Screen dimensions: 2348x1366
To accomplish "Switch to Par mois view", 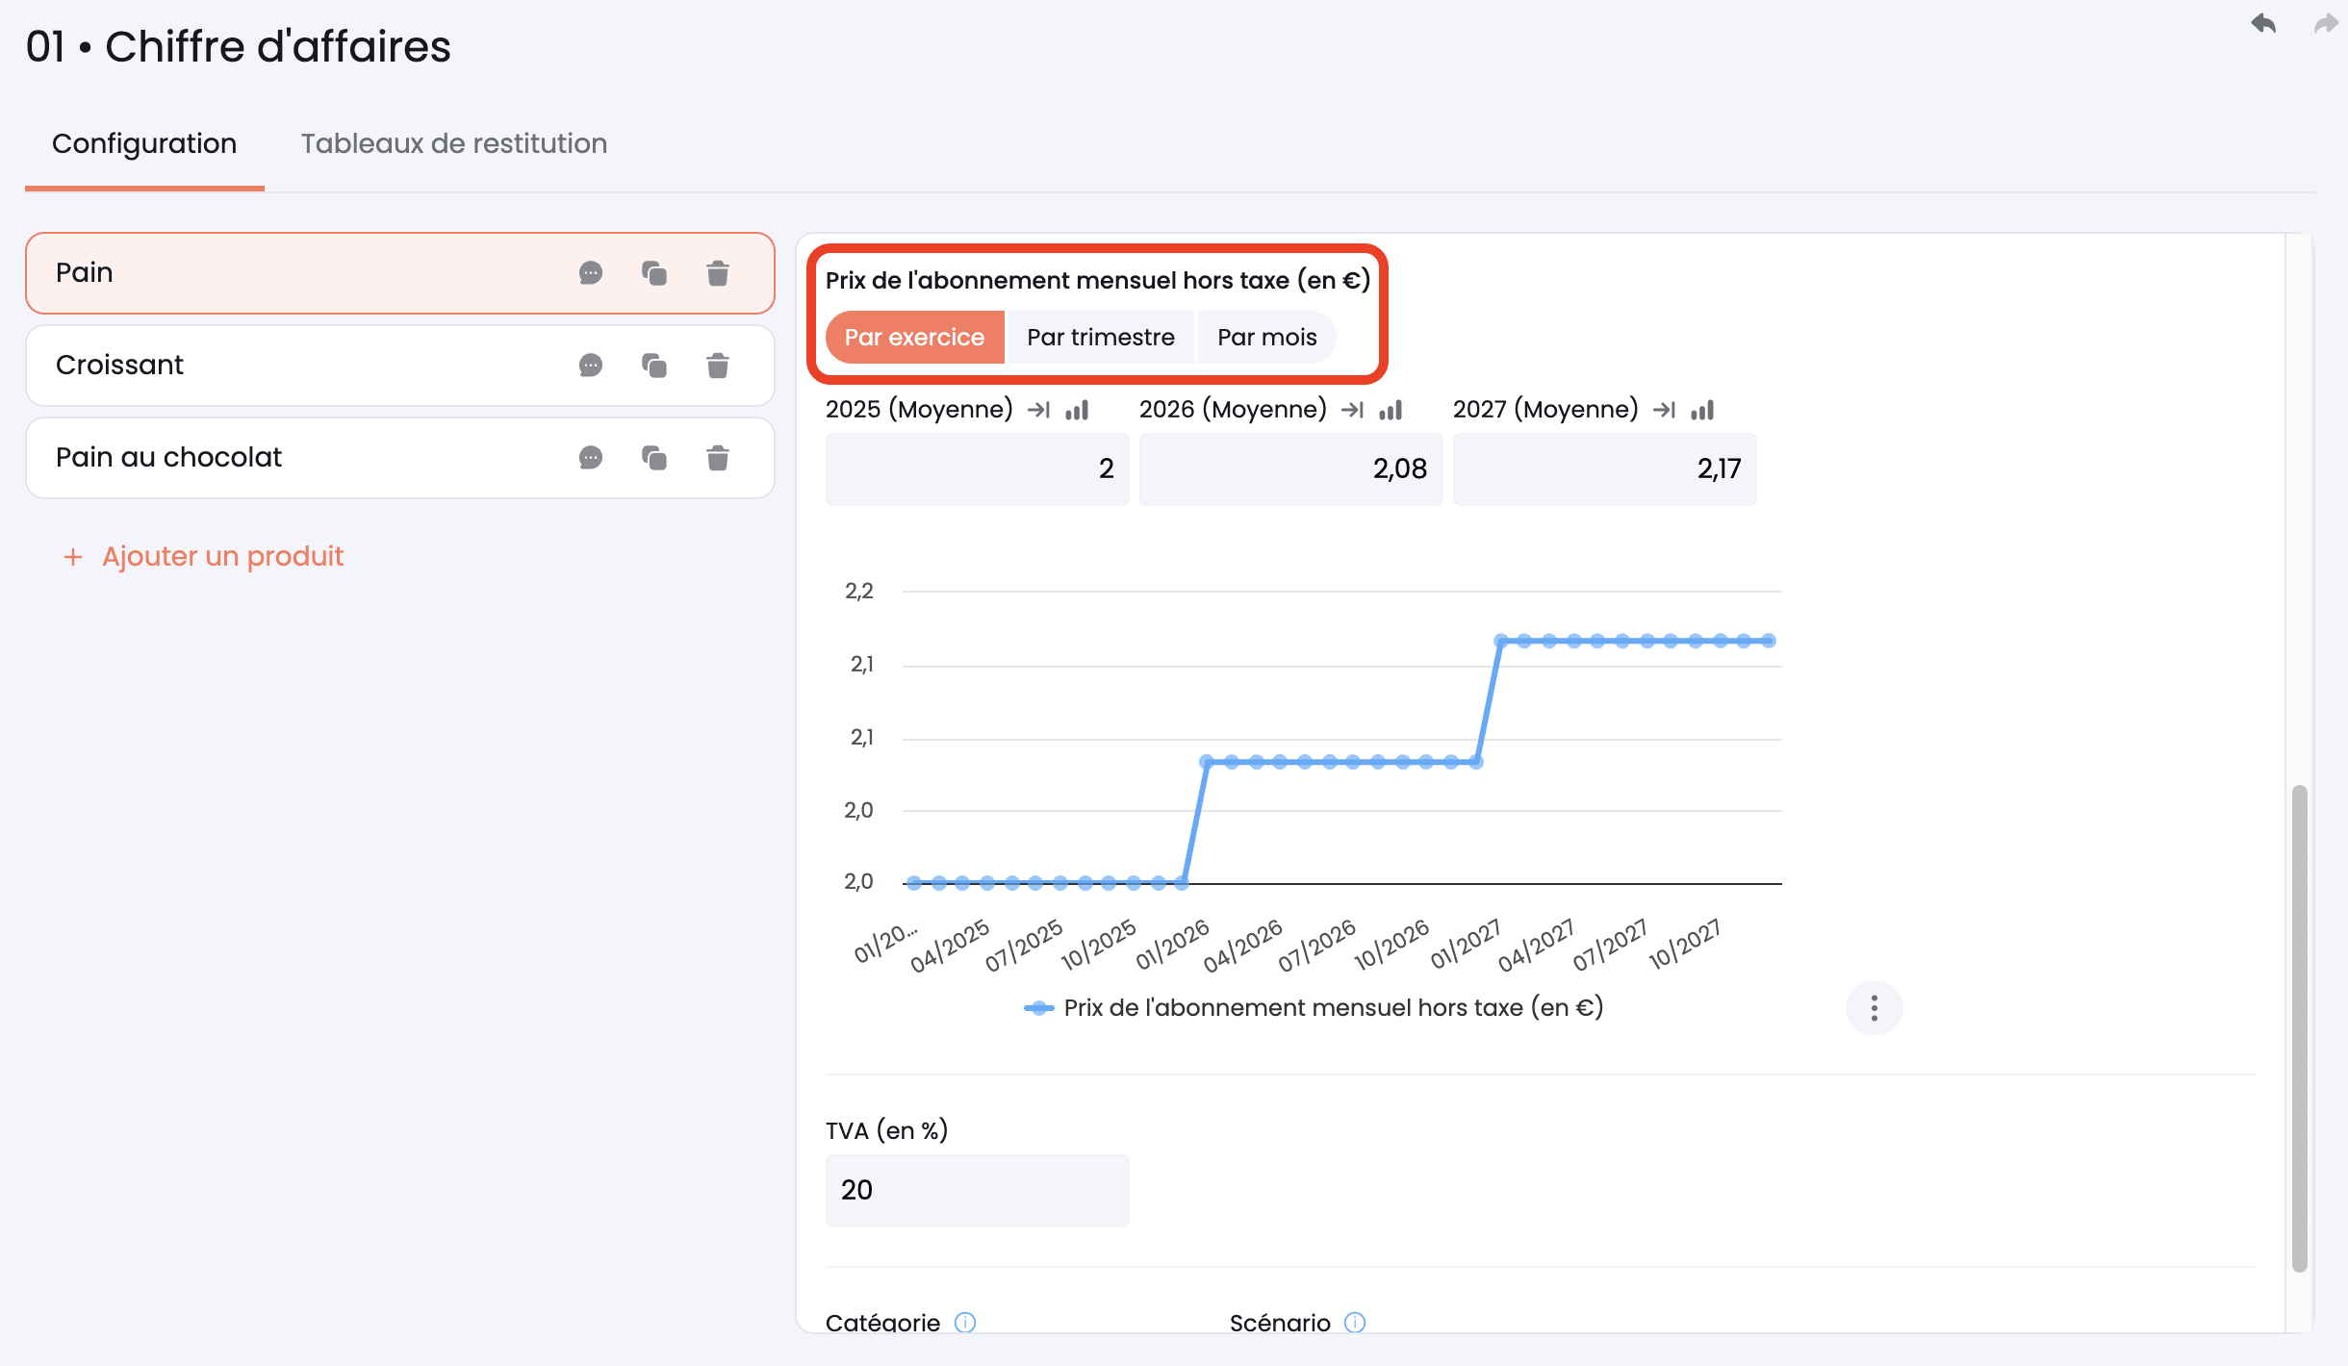I will tap(1266, 338).
